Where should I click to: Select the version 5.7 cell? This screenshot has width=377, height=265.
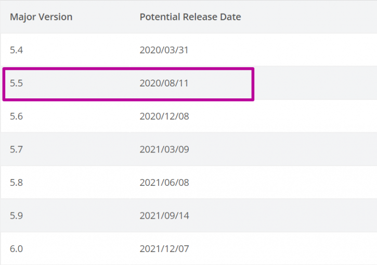tap(16, 149)
